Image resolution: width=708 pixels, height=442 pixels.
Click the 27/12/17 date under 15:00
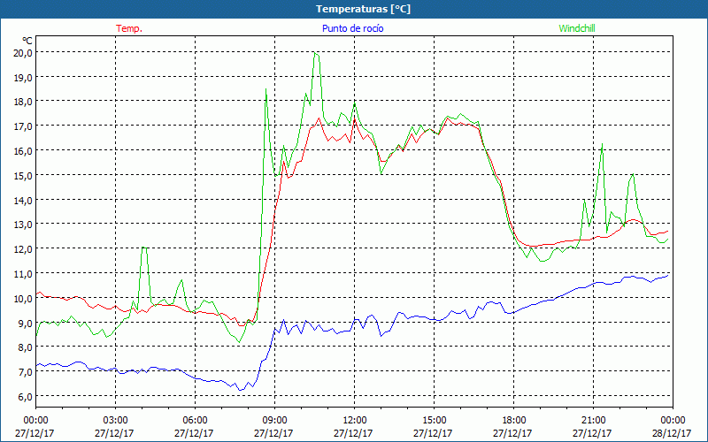tap(433, 433)
